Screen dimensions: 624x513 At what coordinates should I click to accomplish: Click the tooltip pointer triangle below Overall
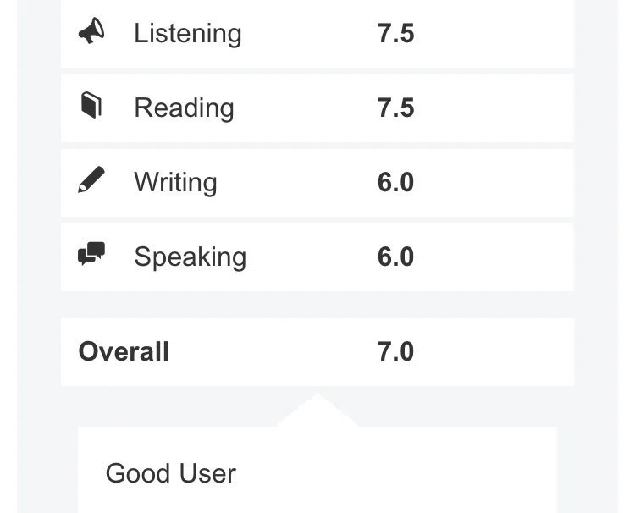click(x=318, y=411)
